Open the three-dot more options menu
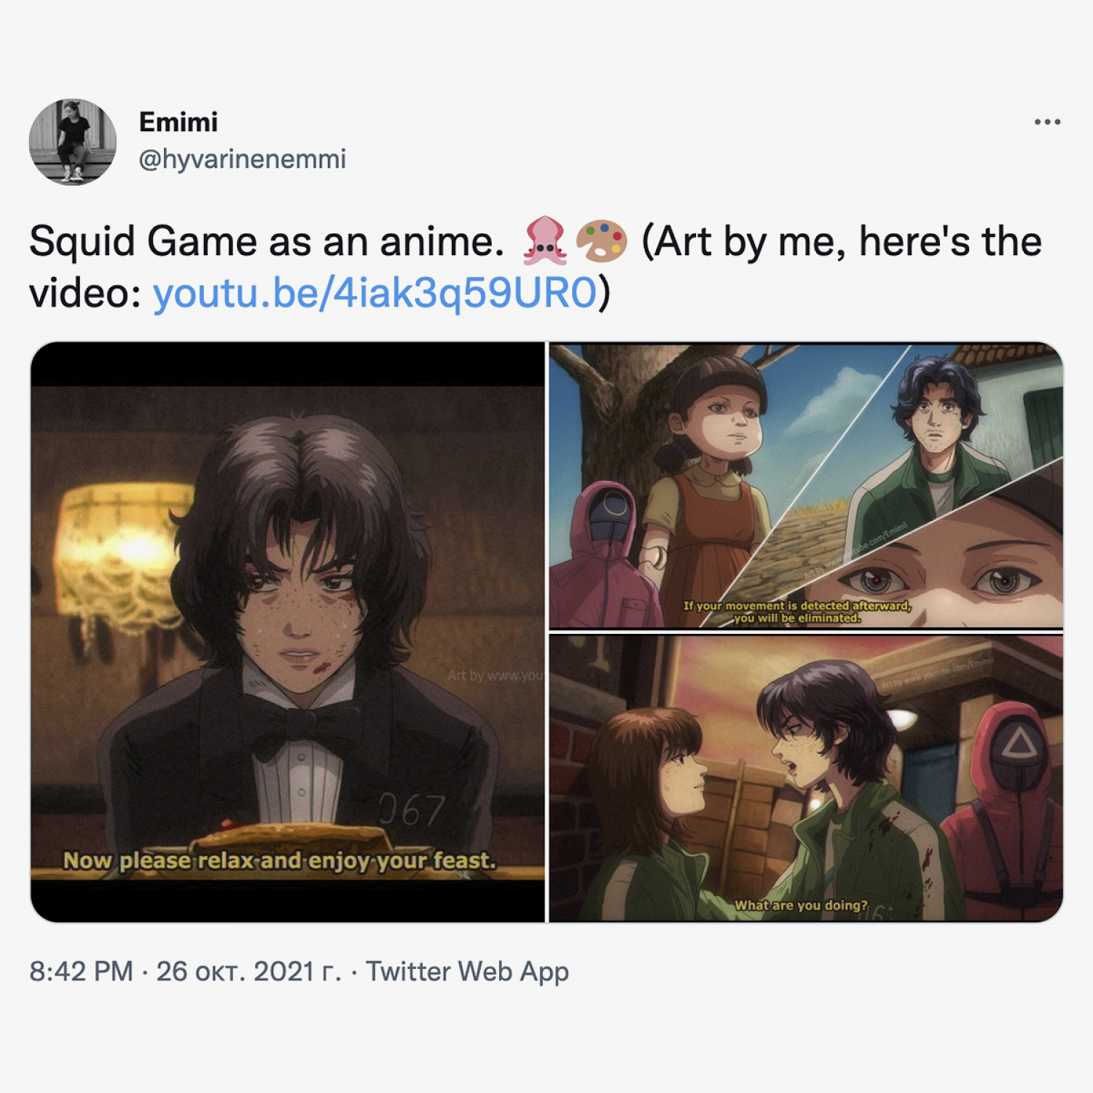Screen dimensions: 1093x1093 [1047, 122]
